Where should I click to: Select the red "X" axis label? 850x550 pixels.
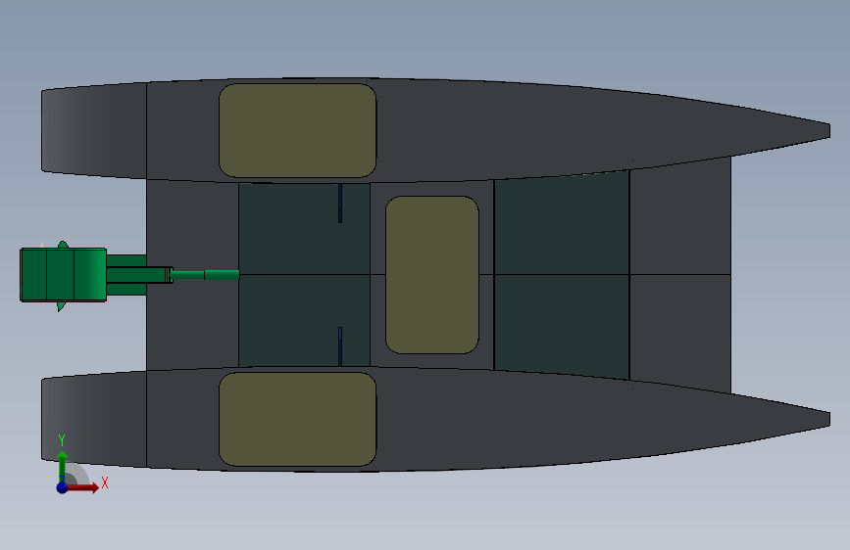[105, 482]
